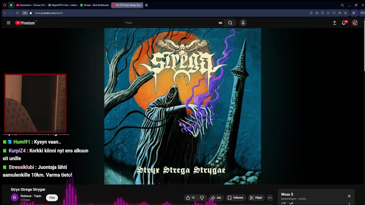Create a clip with Klippi button
The height and width of the screenshot is (205, 365).
click(x=256, y=198)
